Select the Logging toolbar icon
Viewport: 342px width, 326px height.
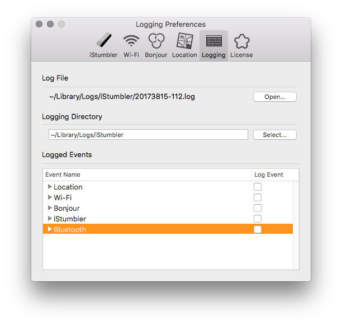(x=213, y=45)
